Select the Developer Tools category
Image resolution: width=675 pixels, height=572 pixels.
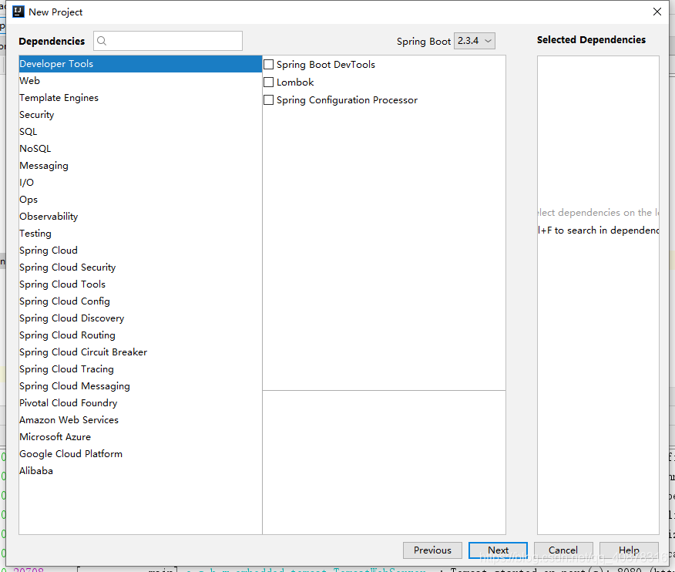140,64
